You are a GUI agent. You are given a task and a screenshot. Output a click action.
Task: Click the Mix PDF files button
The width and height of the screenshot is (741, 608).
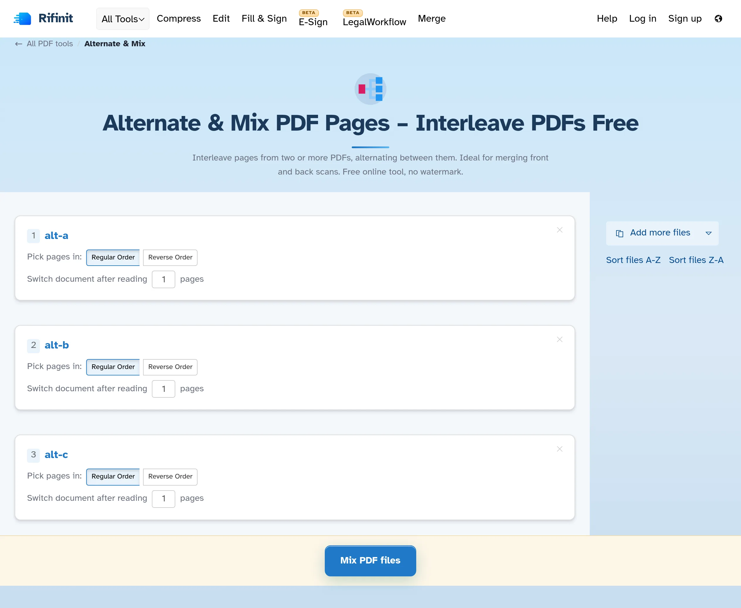pos(370,561)
